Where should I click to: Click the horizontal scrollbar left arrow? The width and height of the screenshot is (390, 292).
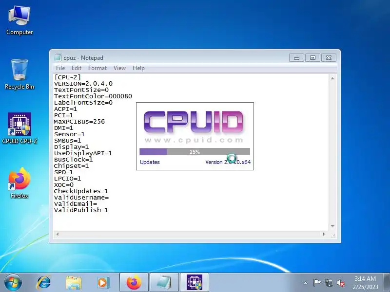(x=58, y=234)
